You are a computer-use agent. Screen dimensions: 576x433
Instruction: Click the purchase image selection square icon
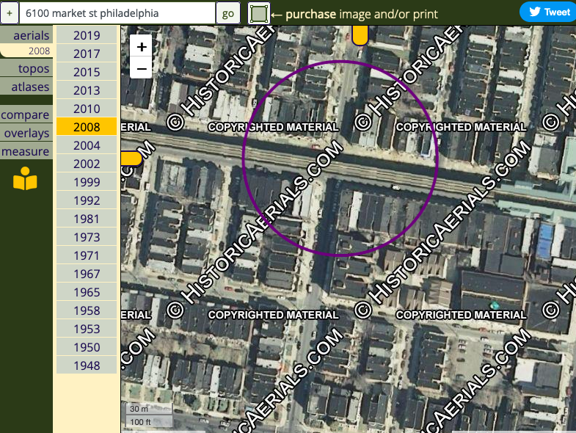(258, 13)
